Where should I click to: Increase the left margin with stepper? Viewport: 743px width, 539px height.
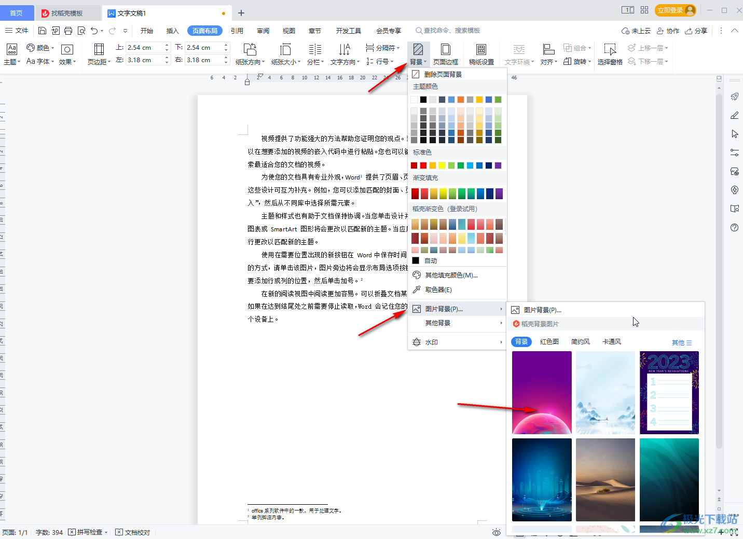[167, 58]
